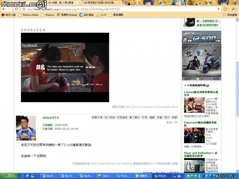Open the Windows bookmark

48,15
